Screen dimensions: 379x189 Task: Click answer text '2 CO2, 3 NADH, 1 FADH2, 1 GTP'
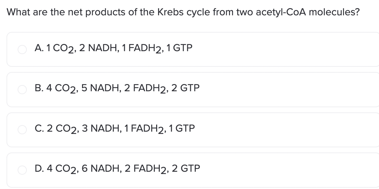(121, 129)
